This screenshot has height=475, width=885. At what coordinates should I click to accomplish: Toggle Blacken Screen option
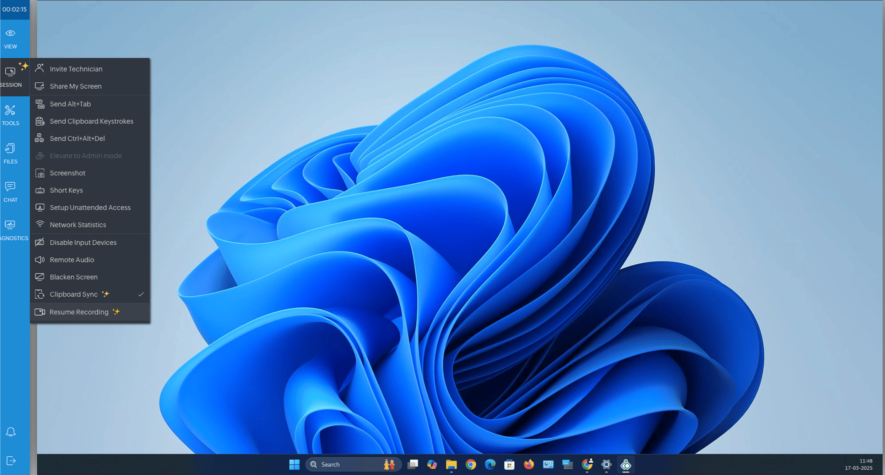pos(73,277)
